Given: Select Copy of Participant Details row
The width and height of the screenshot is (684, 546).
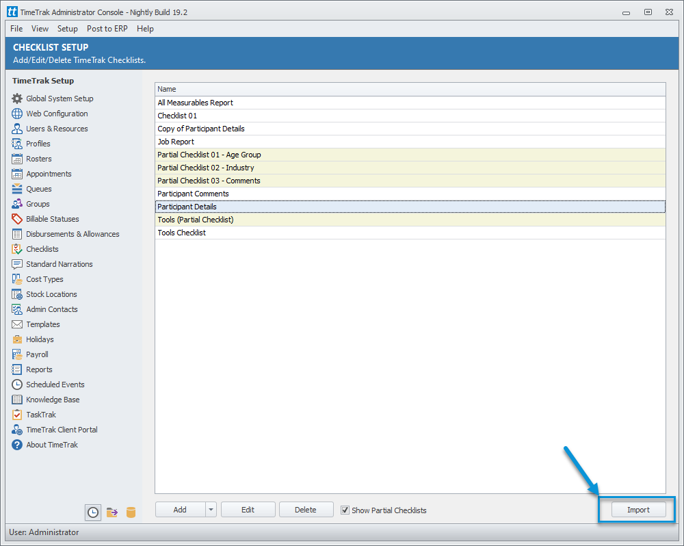Looking at the screenshot, I should coord(410,129).
